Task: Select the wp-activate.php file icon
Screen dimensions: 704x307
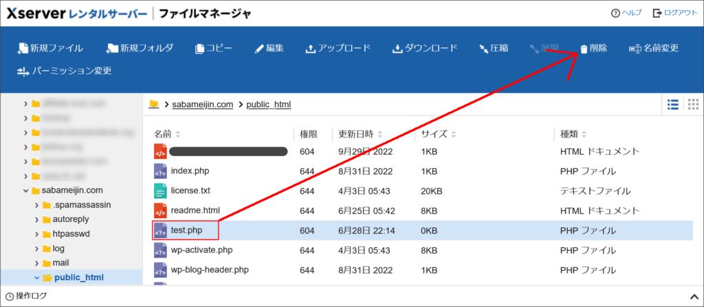Action: coord(160,250)
